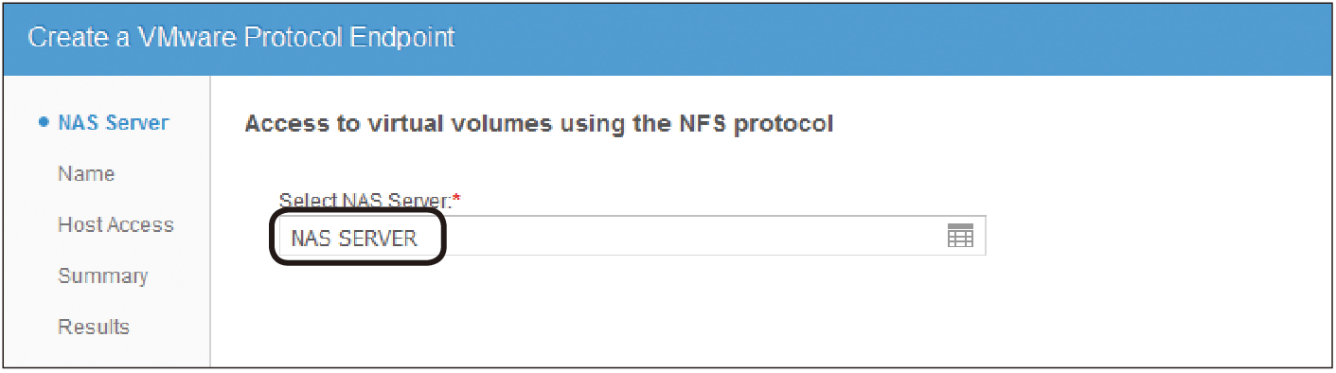Open the Host Access step
Image resolution: width=1336 pixels, height=373 pixels.
pos(116,225)
